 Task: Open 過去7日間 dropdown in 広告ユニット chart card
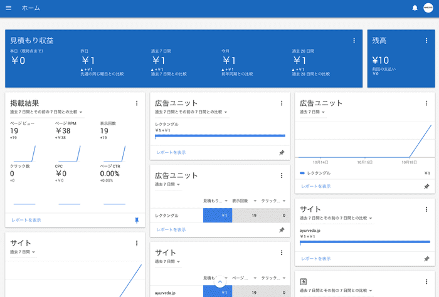[x=312, y=112]
